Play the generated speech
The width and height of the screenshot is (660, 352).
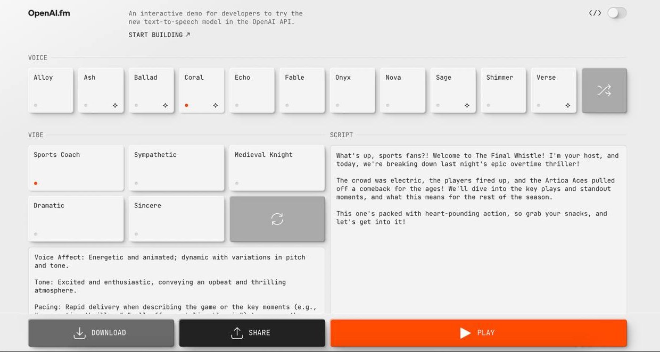click(x=478, y=333)
